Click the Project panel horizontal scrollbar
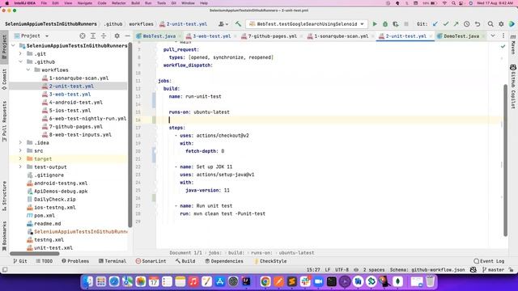This screenshot has width=518, height=291. click(x=35, y=253)
